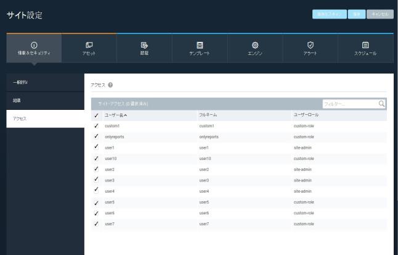This screenshot has height=255, width=398.
Task: Click the 認証 tab icon
Action: pos(144,44)
